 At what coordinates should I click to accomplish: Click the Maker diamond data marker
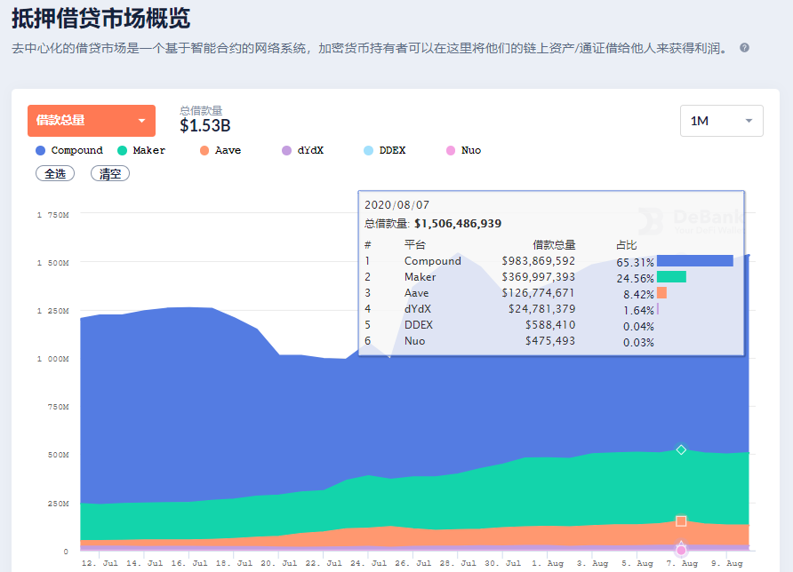pos(681,449)
